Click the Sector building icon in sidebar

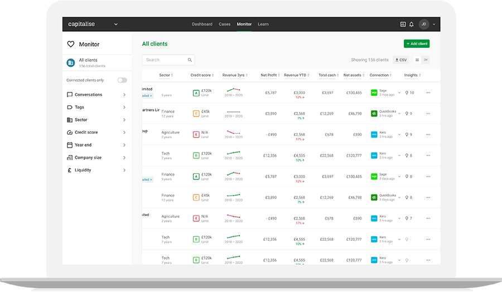pos(70,120)
